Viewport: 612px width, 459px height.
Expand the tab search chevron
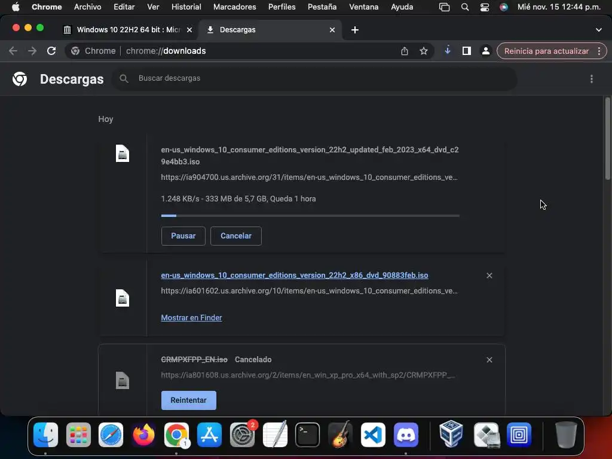pos(599,30)
